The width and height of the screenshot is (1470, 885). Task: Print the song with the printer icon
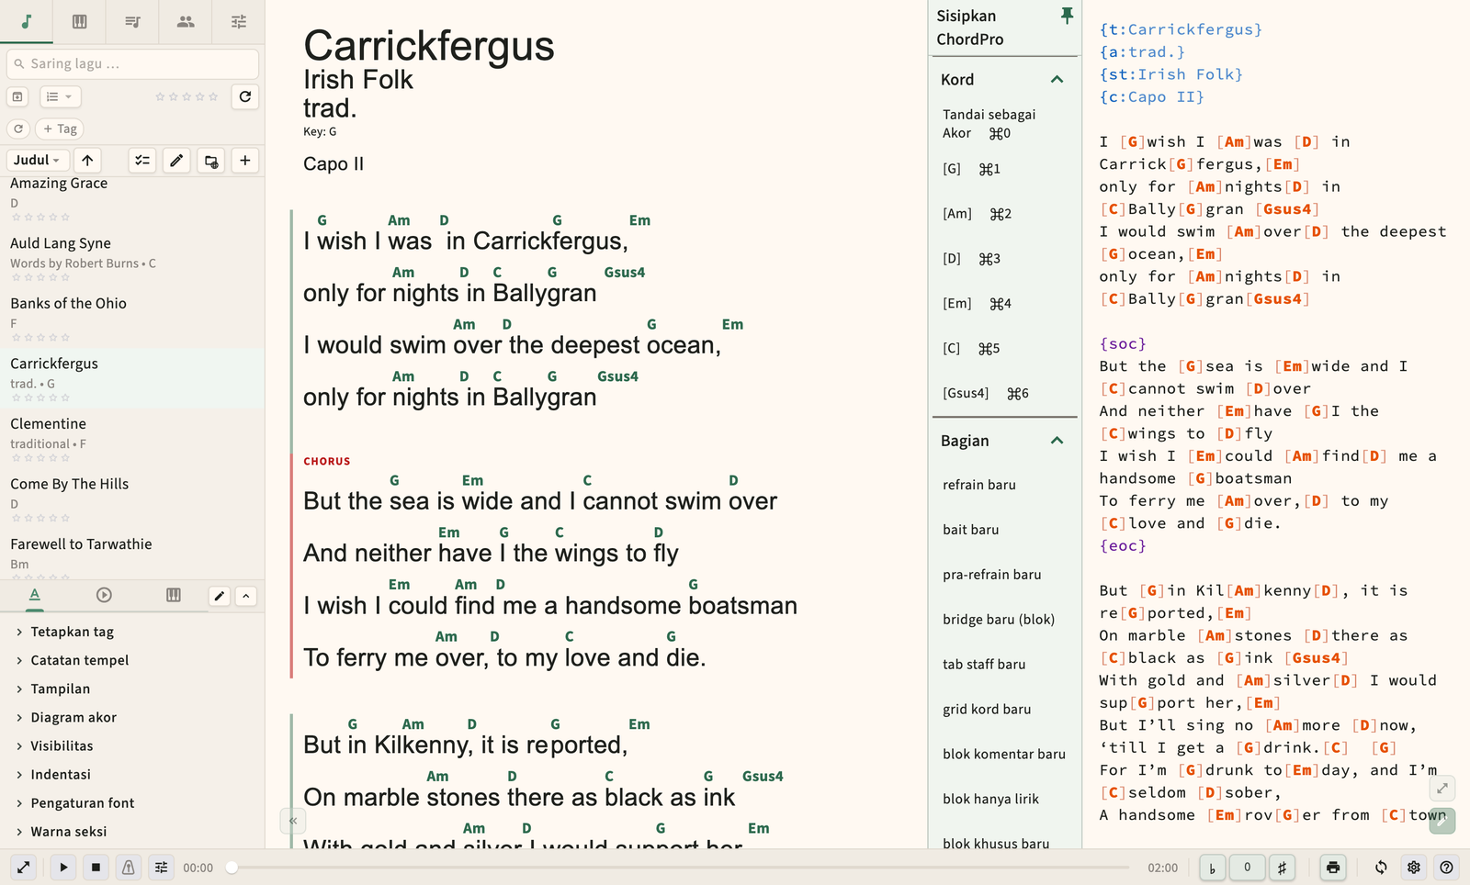coord(1333,868)
